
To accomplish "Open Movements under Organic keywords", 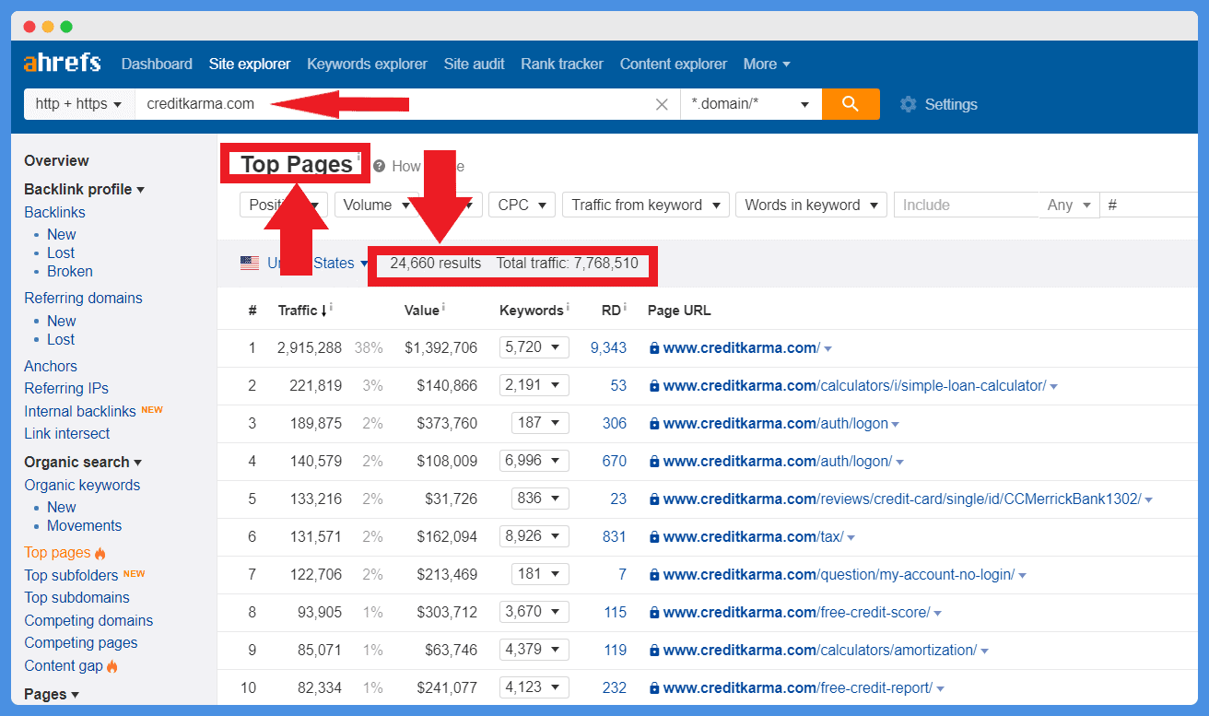I will 85,525.
